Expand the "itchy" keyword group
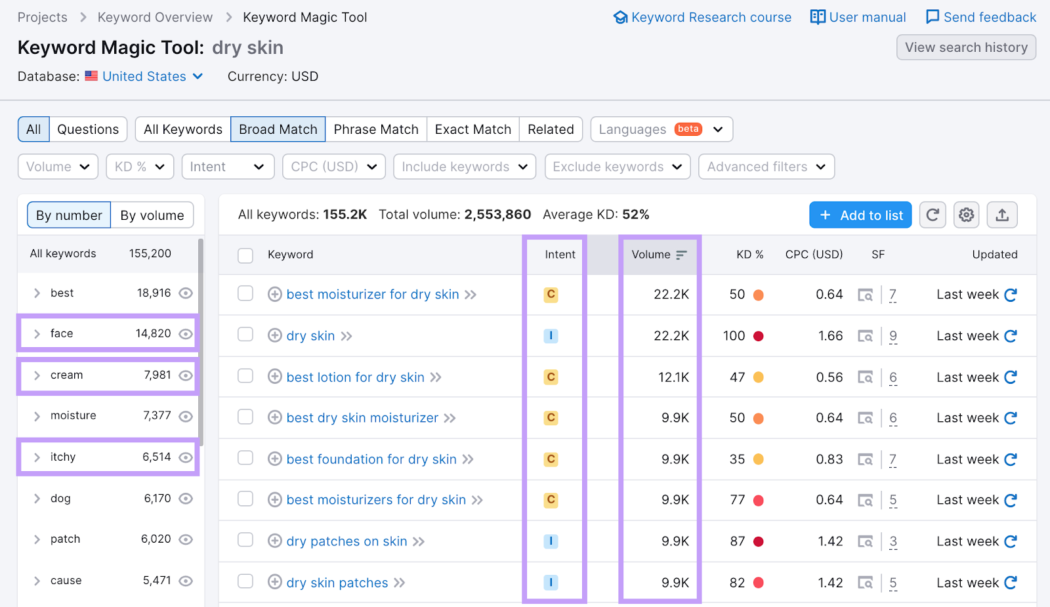The width and height of the screenshot is (1050, 607). click(x=37, y=457)
